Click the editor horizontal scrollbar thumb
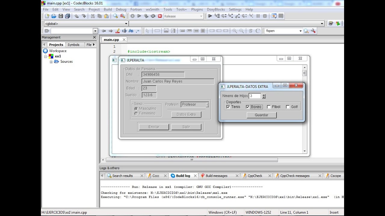This screenshot has width=385, height=216. pyautogui.click(x=192, y=160)
